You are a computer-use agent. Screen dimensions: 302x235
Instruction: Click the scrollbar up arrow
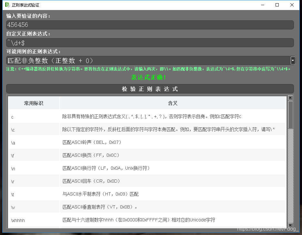[290, 97]
